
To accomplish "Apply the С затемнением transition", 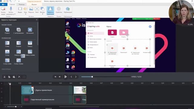I will [x=18, y=31].
